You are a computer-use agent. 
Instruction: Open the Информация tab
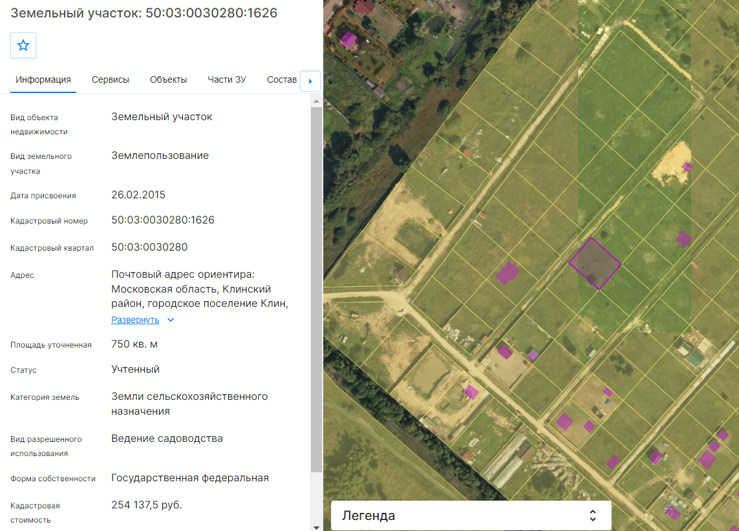[x=43, y=79]
